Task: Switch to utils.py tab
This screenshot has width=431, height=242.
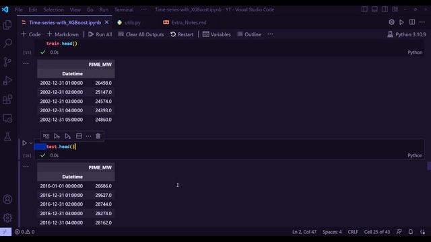Action: [x=133, y=22]
